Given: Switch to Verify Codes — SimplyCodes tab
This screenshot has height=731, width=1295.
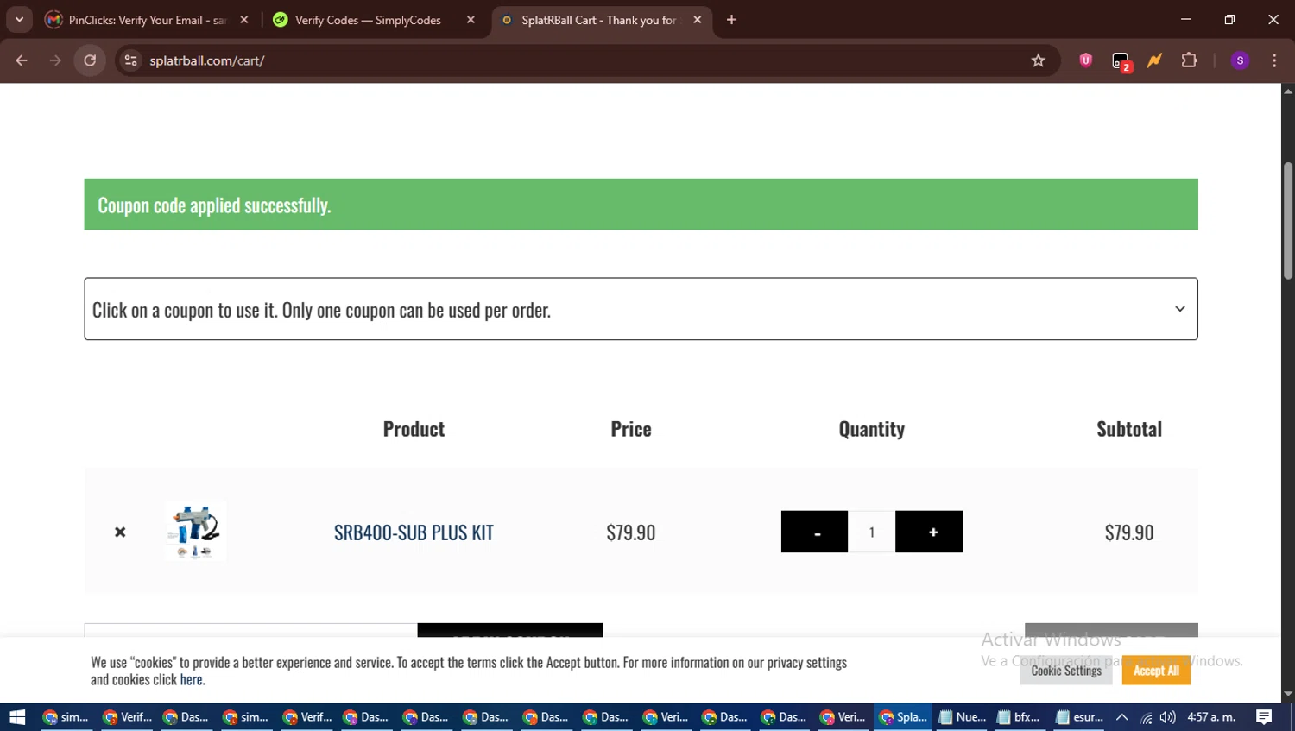Looking at the screenshot, I should pyautogui.click(x=373, y=20).
